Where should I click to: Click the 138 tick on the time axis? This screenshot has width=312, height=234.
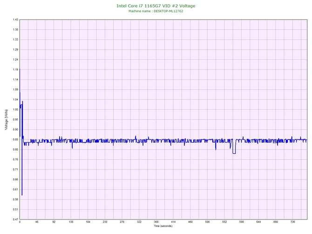tap(71, 222)
